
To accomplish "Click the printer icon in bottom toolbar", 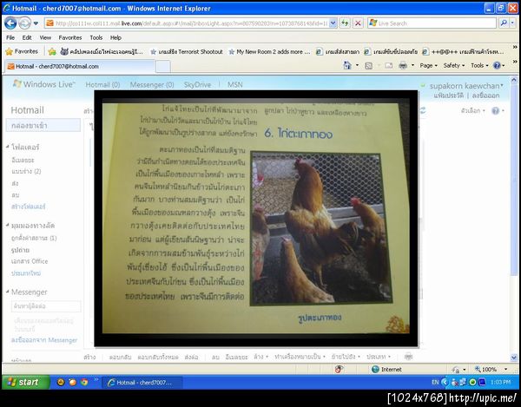I will pyautogui.click(x=408, y=357).
